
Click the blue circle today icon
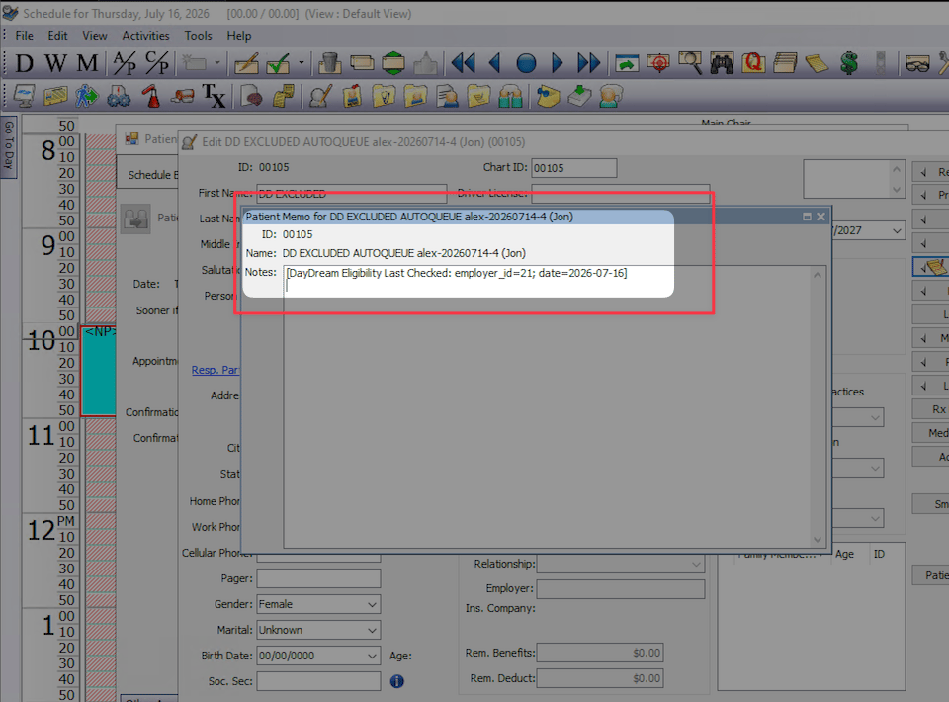(526, 63)
